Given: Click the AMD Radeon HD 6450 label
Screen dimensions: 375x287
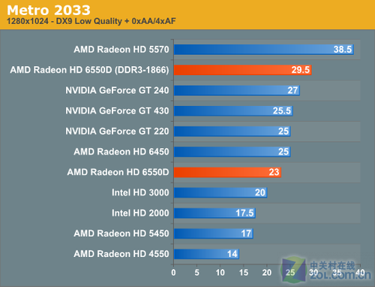Looking at the screenshot, I should pyautogui.click(x=121, y=152).
